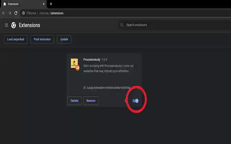Click the Update button
Screen dimensions: 231x144
pos(64,39)
